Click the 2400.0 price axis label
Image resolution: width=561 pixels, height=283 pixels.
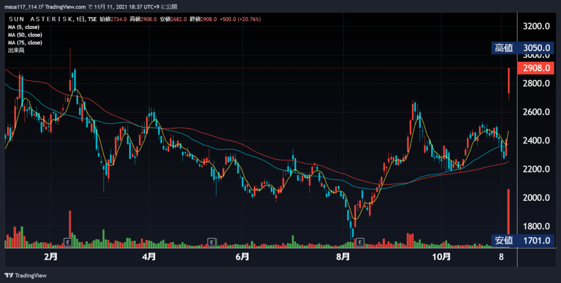tap(536, 141)
